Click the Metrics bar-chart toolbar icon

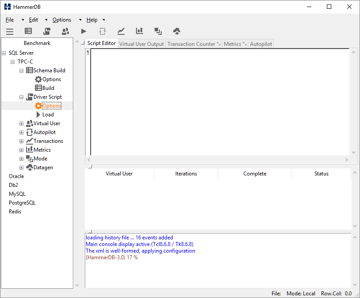(140, 31)
